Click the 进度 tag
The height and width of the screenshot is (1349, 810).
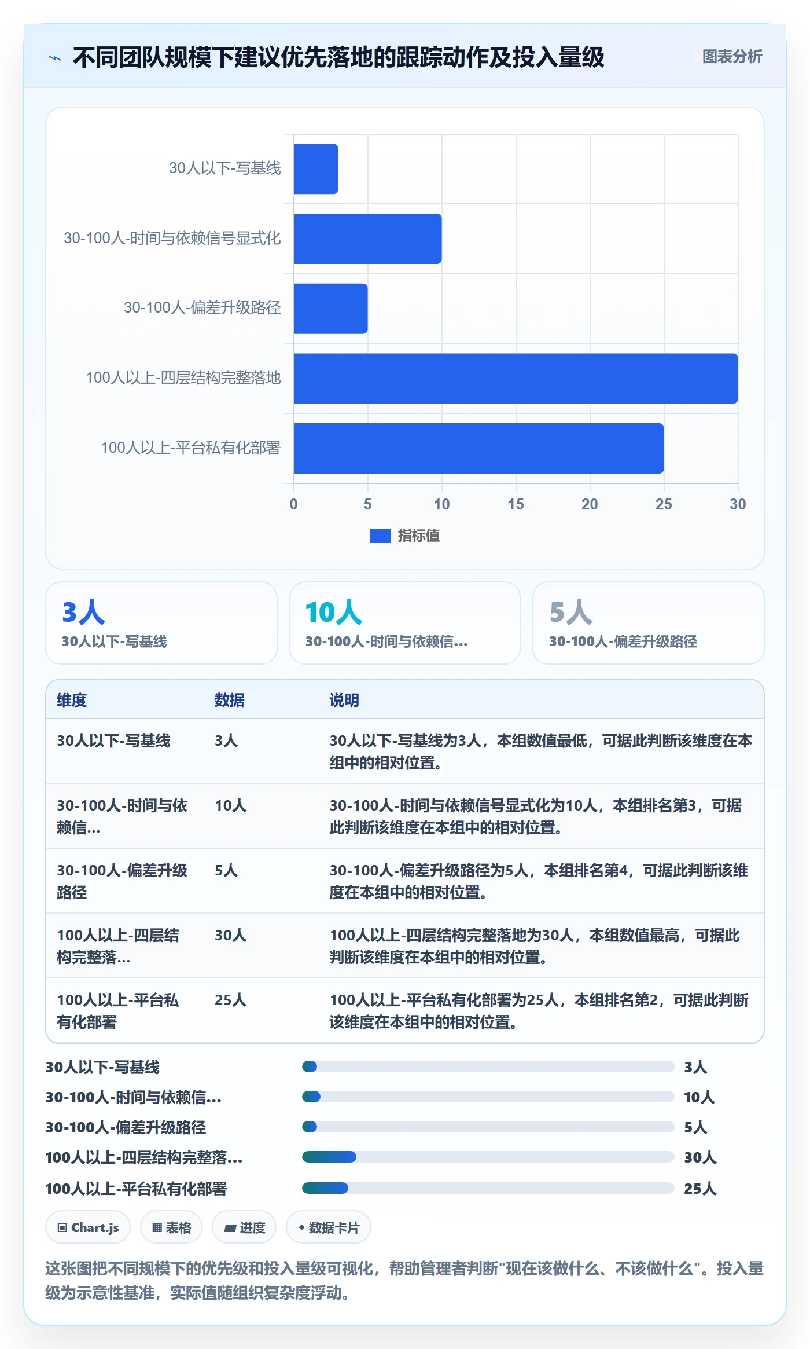[x=244, y=1227]
